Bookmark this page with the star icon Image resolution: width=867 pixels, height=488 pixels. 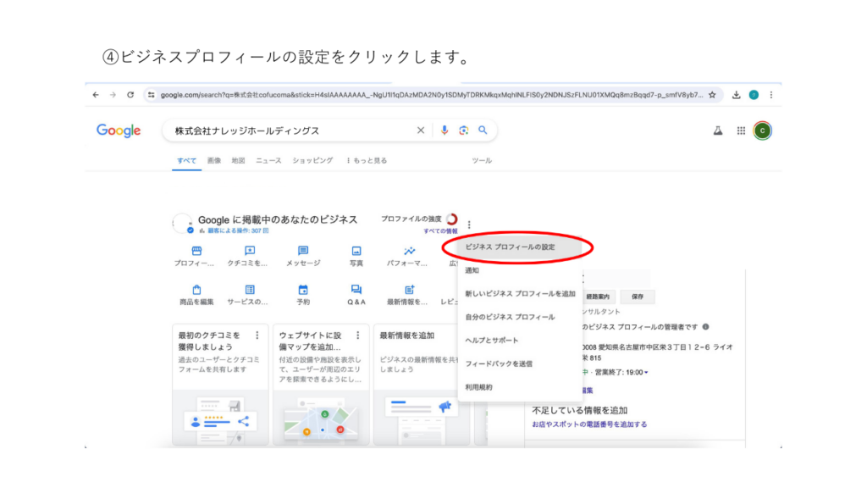point(712,95)
